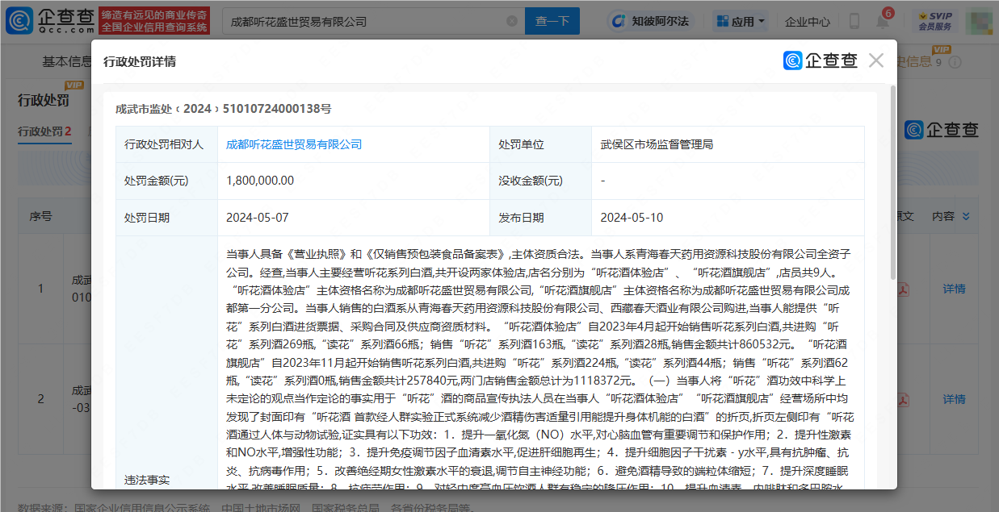Expand the 内容 column double-chevron
Viewport: 999px width, 512px height.
tap(966, 216)
